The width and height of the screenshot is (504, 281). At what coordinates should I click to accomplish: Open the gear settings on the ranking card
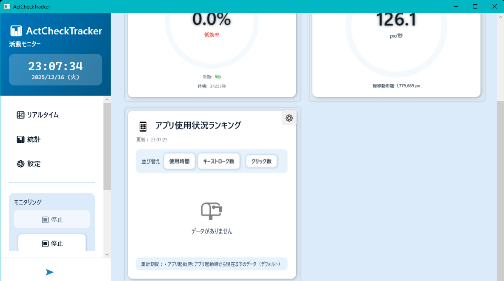289,118
